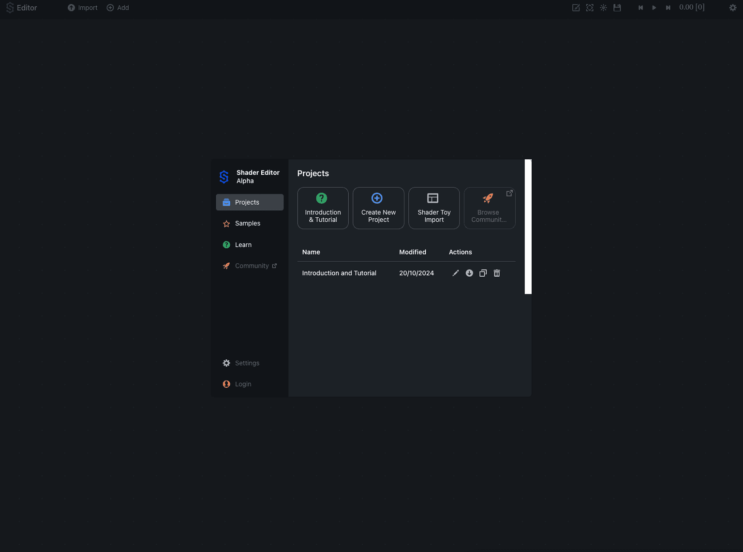
Task: Create a new project
Action: tap(378, 208)
